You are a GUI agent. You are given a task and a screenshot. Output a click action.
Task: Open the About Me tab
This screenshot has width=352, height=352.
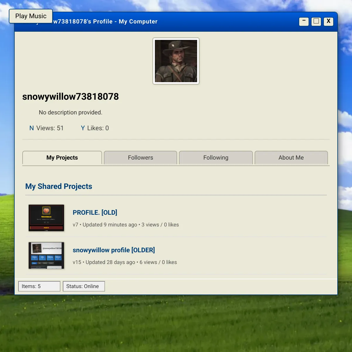[291, 158]
